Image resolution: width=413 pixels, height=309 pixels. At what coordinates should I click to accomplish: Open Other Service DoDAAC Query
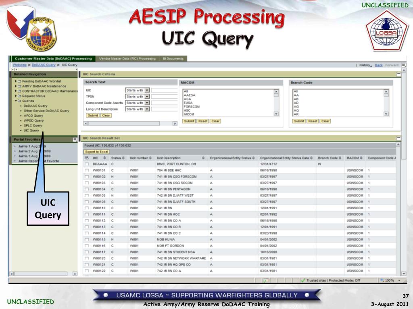pos(46,111)
